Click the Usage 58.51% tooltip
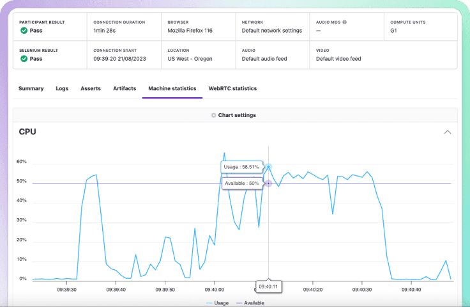The width and height of the screenshot is (470, 307). [x=241, y=167]
